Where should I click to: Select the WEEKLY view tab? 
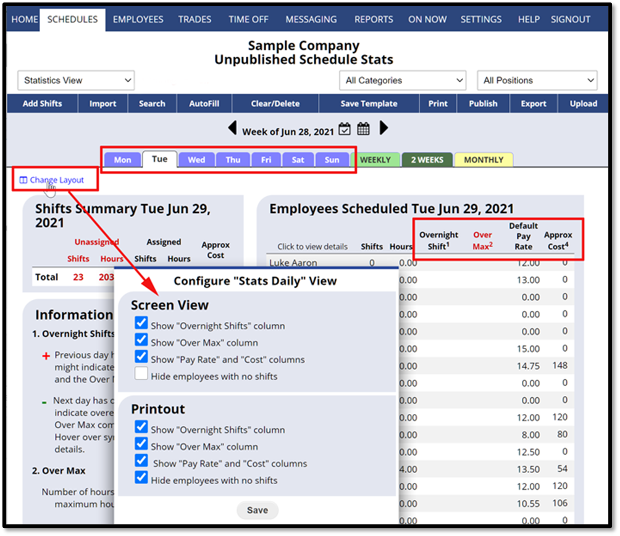pos(375,160)
